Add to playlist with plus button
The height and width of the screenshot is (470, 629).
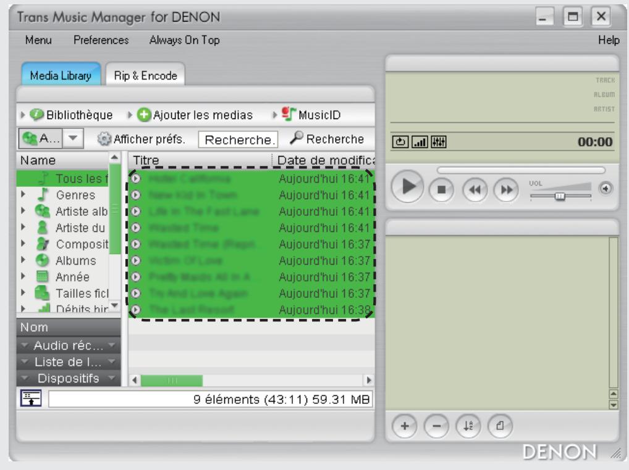[404, 426]
